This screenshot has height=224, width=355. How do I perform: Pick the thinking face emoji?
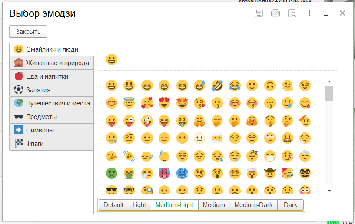click(288, 121)
